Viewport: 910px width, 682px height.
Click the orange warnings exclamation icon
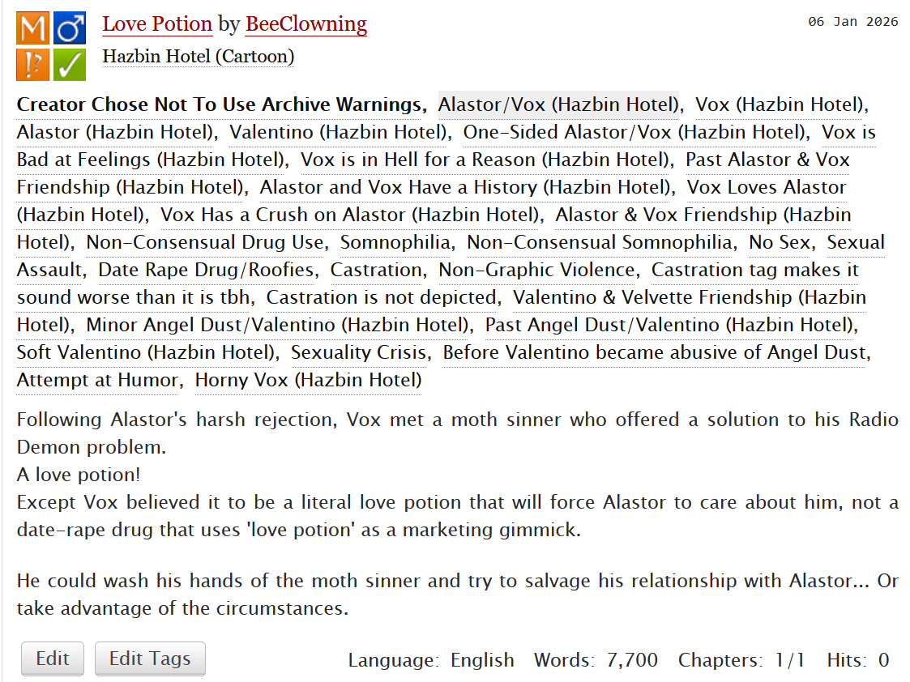tap(32, 65)
